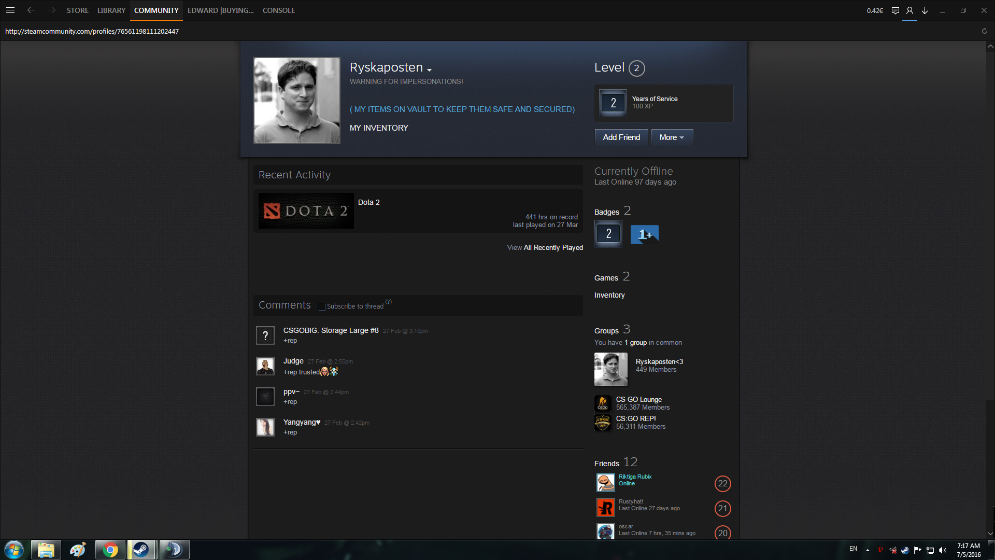The height and width of the screenshot is (560, 995).
Task: Expand the Ryskaposten name dropdown arrow
Action: [x=429, y=69]
